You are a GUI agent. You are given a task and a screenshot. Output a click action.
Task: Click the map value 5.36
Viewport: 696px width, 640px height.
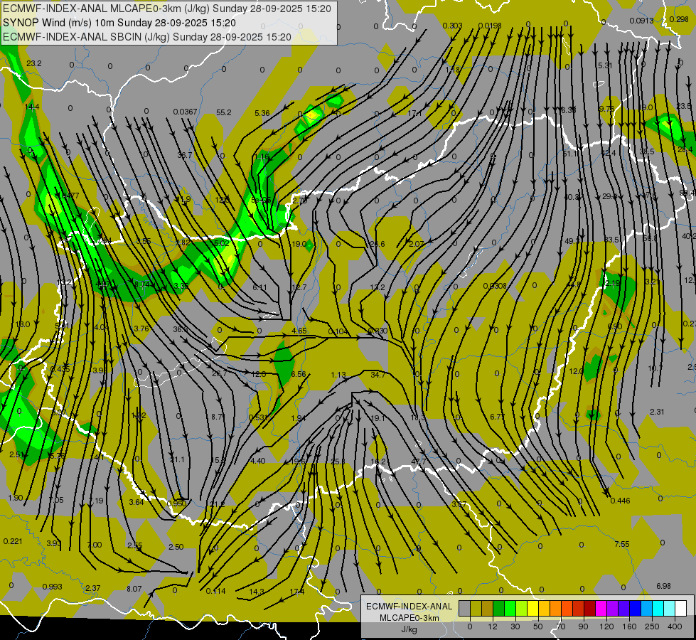tap(262, 113)
